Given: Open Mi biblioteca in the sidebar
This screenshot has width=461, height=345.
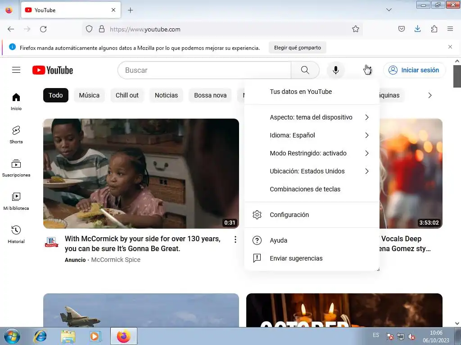Looking at the screenshot, I should [x=16, y=201].
